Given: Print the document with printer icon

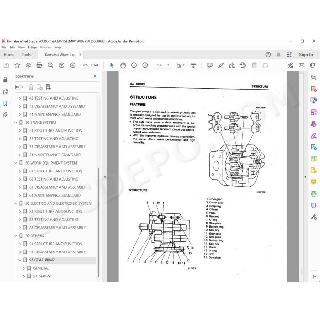Looking at the screenshot, I should coord(39,65).
